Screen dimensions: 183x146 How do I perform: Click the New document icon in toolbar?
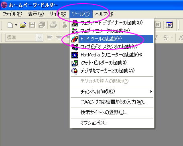pos(10,25)
